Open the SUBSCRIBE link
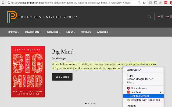 click(x=102, y=32)
